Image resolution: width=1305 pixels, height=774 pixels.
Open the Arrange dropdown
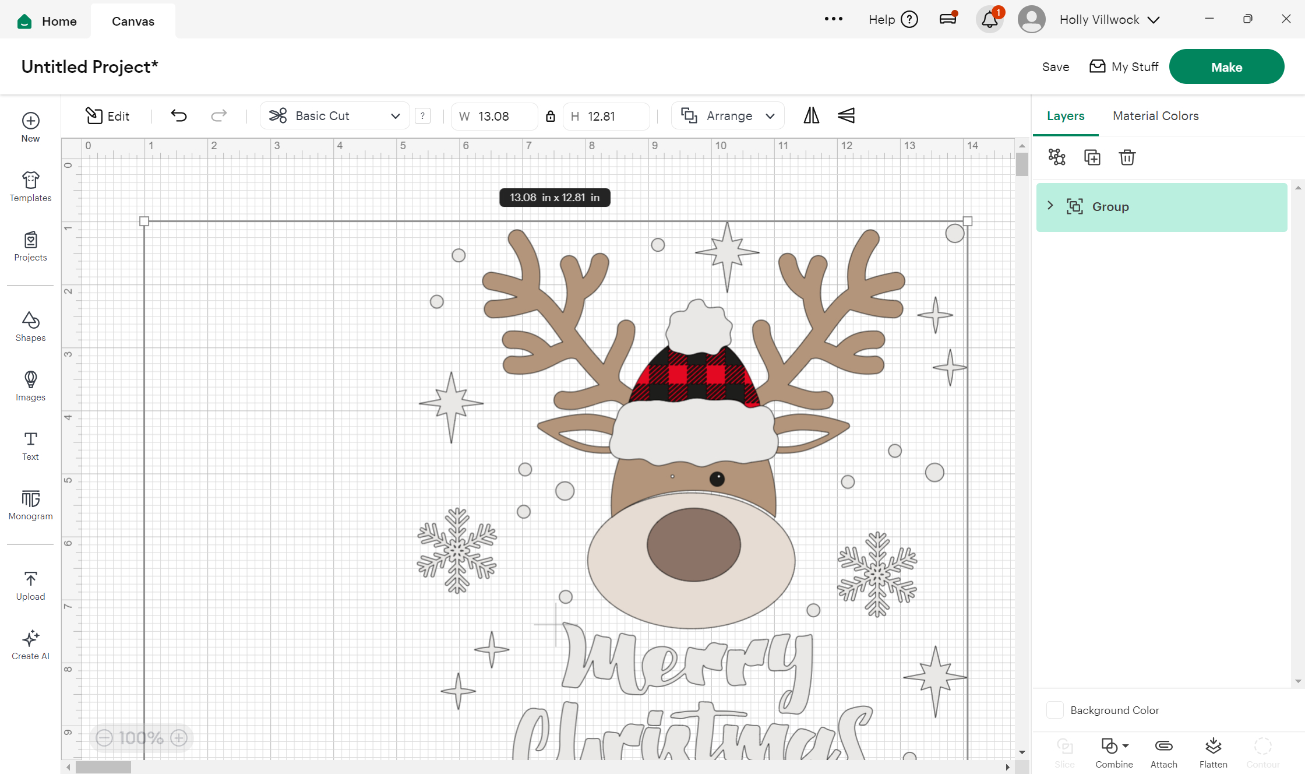(728, 116)
